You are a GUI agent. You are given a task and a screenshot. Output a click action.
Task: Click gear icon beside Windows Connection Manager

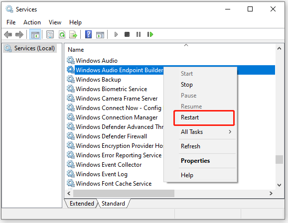71,117
